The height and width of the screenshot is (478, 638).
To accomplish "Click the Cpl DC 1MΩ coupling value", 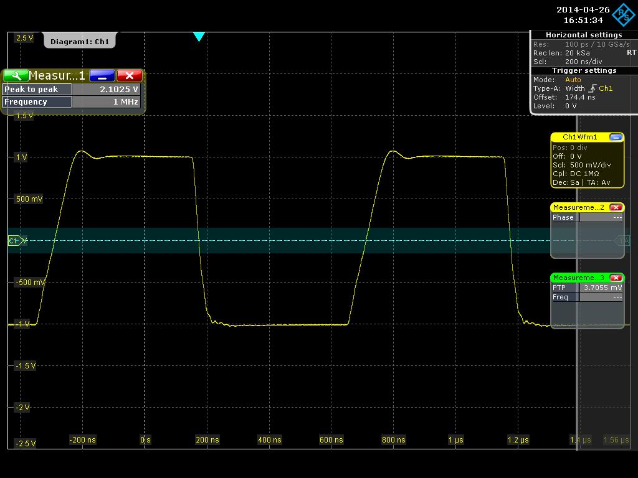I will 584,174.
